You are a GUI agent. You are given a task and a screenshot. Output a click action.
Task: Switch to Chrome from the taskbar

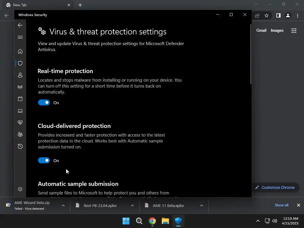click(152, 221)
